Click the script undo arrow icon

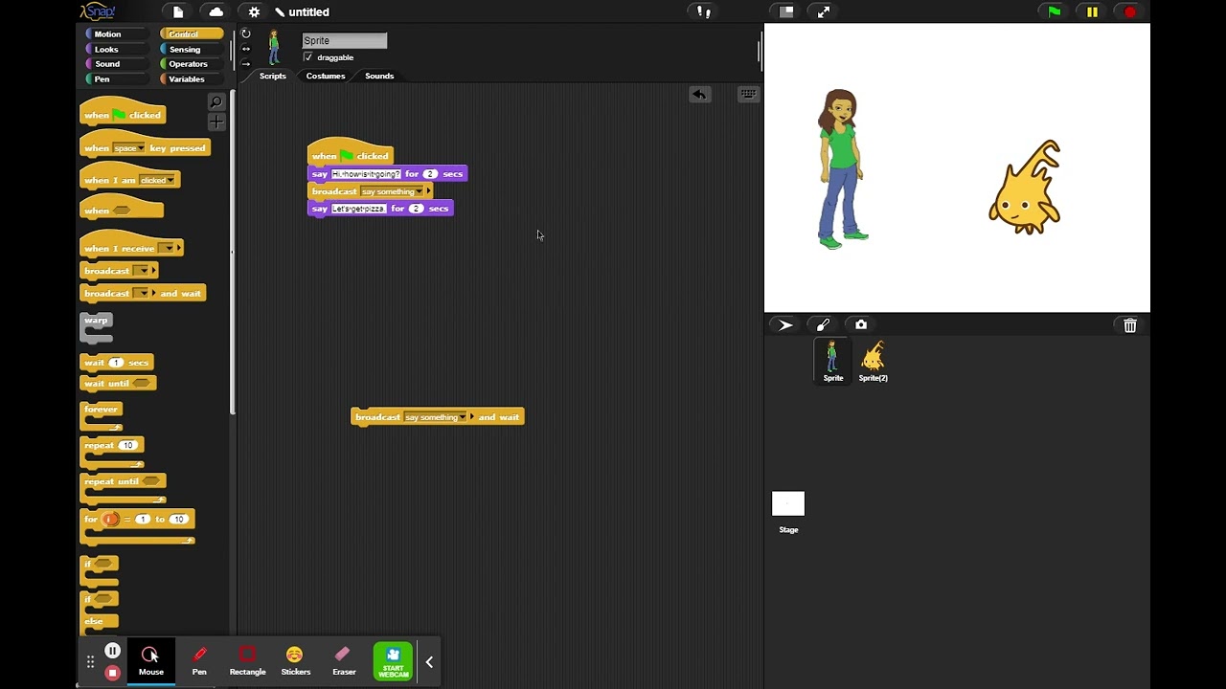click(699, 95)
